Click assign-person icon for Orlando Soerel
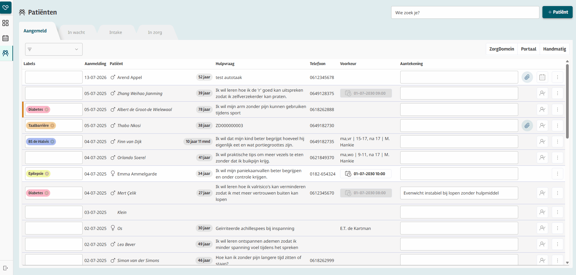Viewport: 576px width, 275px height. pos(542,158)
